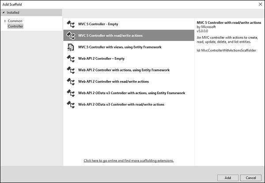
Task: Open the online scaffolding extensions link
Action: click(x=129, y=161)
